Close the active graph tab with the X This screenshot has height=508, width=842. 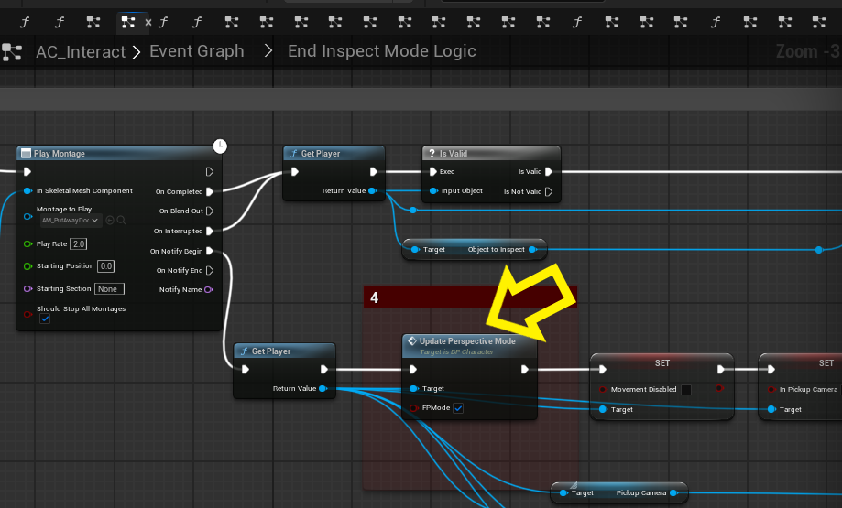coord(148,21)
